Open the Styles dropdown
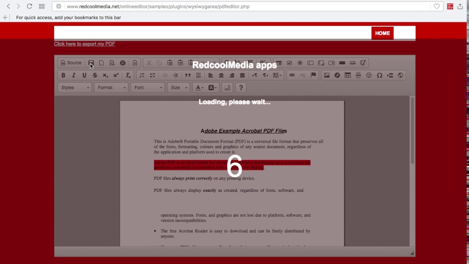The width and height of the screenshot is (469, 264). (75, 88)
